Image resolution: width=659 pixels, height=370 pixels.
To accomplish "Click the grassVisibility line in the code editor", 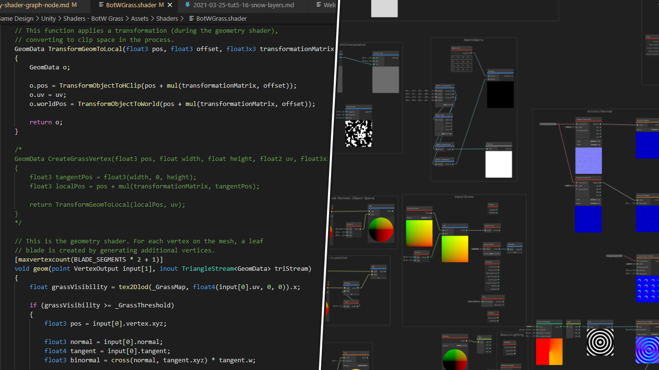I will (x=145, y=287).
